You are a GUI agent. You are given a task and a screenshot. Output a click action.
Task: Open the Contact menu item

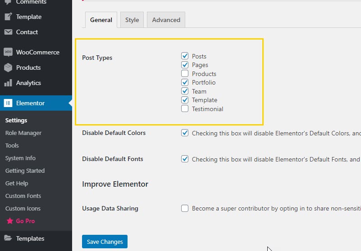pyautogui.click(x=36, y=32)
